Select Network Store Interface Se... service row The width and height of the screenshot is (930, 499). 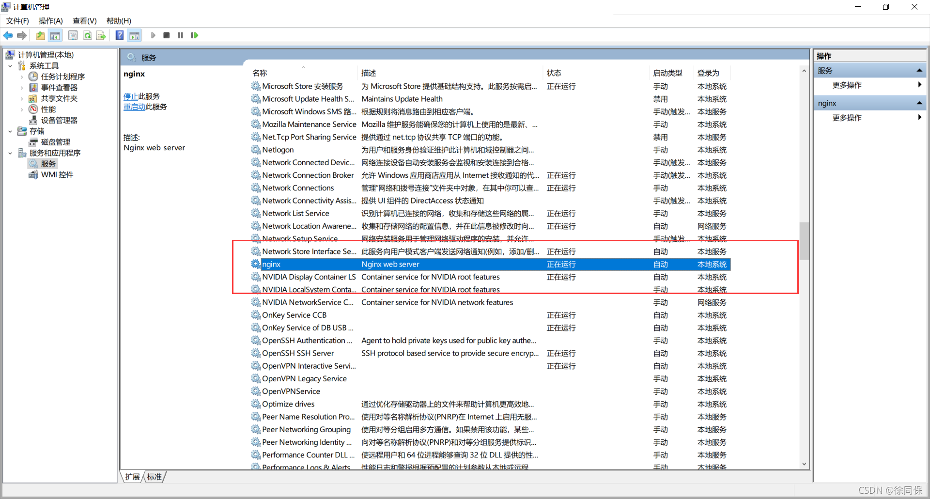(490, 251)
